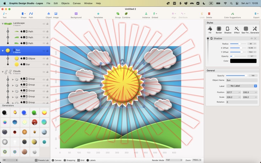The image size is (261, 163).
Task: Click the Combine tool
Action: pos(126,15)
